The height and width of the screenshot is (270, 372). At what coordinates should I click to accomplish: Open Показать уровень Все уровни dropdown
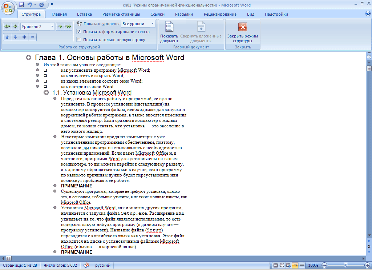point(138,24)
